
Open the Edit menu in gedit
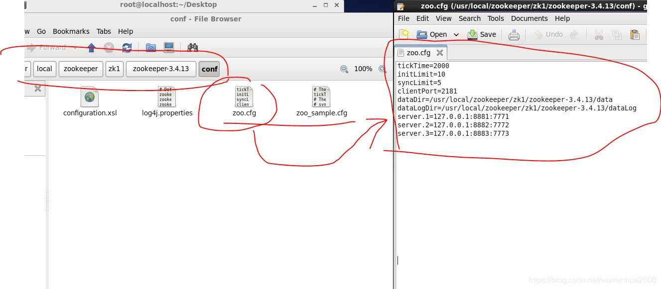pyautogui.click(x=422, y=18)
